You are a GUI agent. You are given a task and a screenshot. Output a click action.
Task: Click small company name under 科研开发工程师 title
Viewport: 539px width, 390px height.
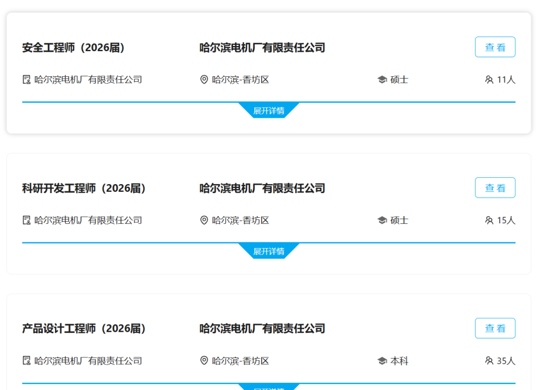(88, 221)
